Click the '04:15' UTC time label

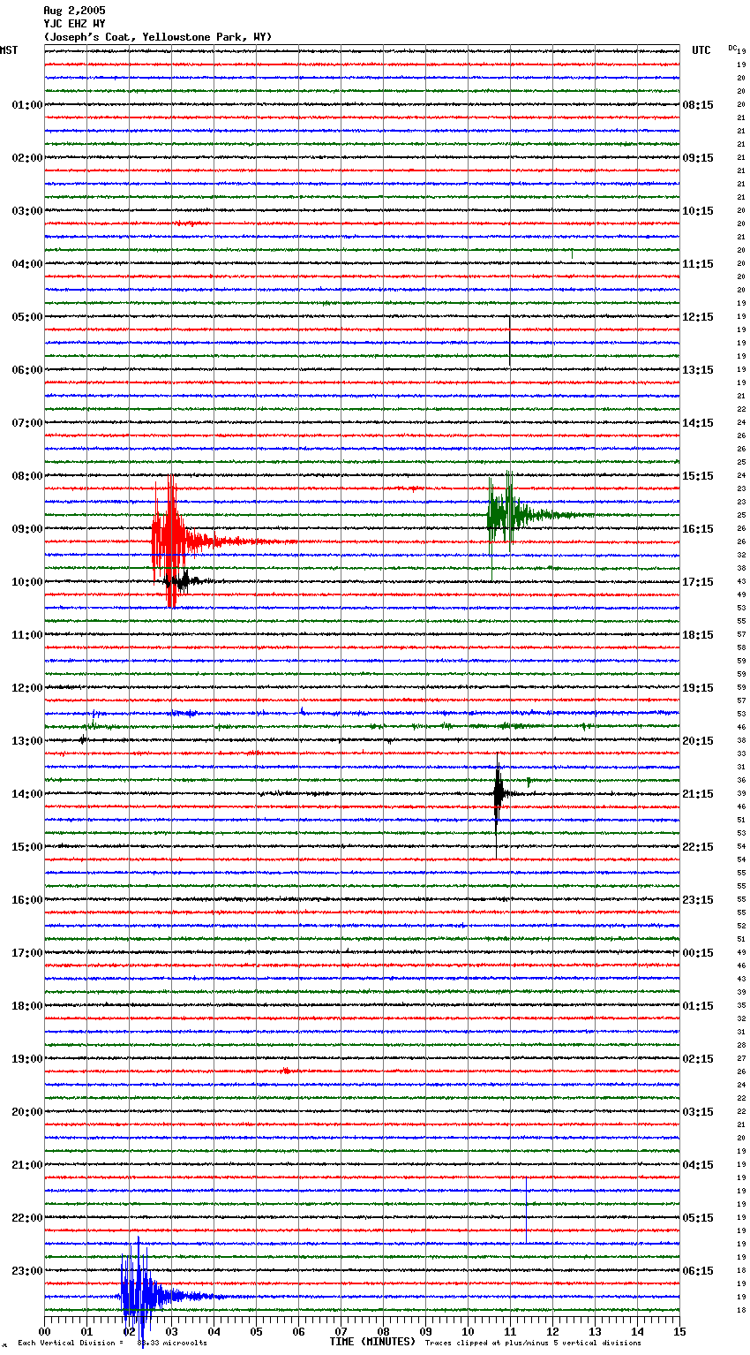pyautogui.click(x=698, y=1165)
